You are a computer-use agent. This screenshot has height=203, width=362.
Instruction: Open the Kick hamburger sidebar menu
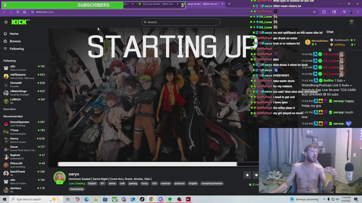tap(6, 22)
